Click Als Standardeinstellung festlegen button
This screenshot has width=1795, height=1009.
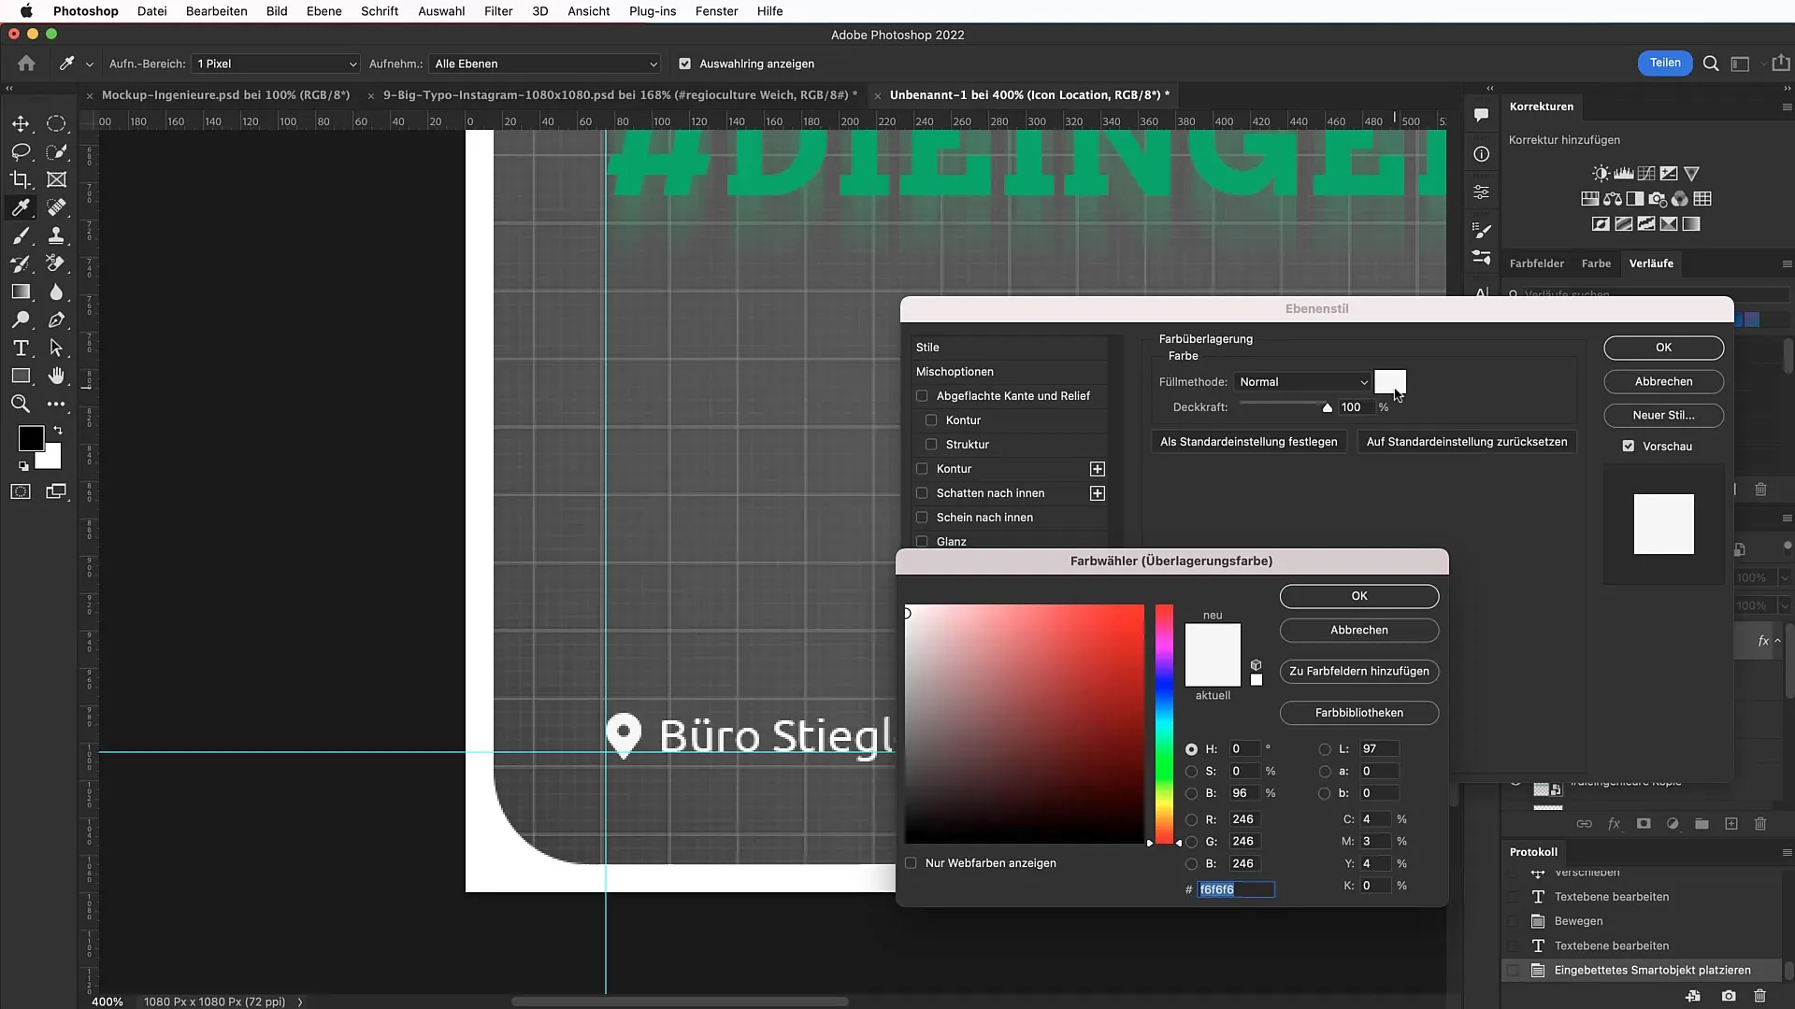[1248, 442]
